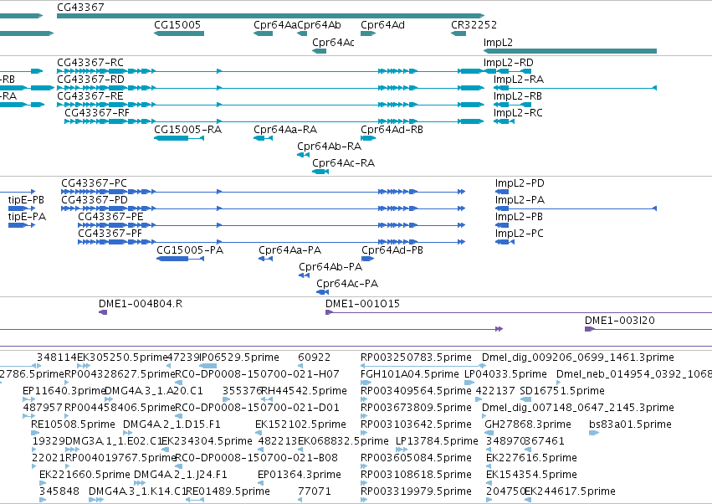Select the CG15005-PA protein label
The width and height of the screenshot is (712, 504).
[190, 250]
